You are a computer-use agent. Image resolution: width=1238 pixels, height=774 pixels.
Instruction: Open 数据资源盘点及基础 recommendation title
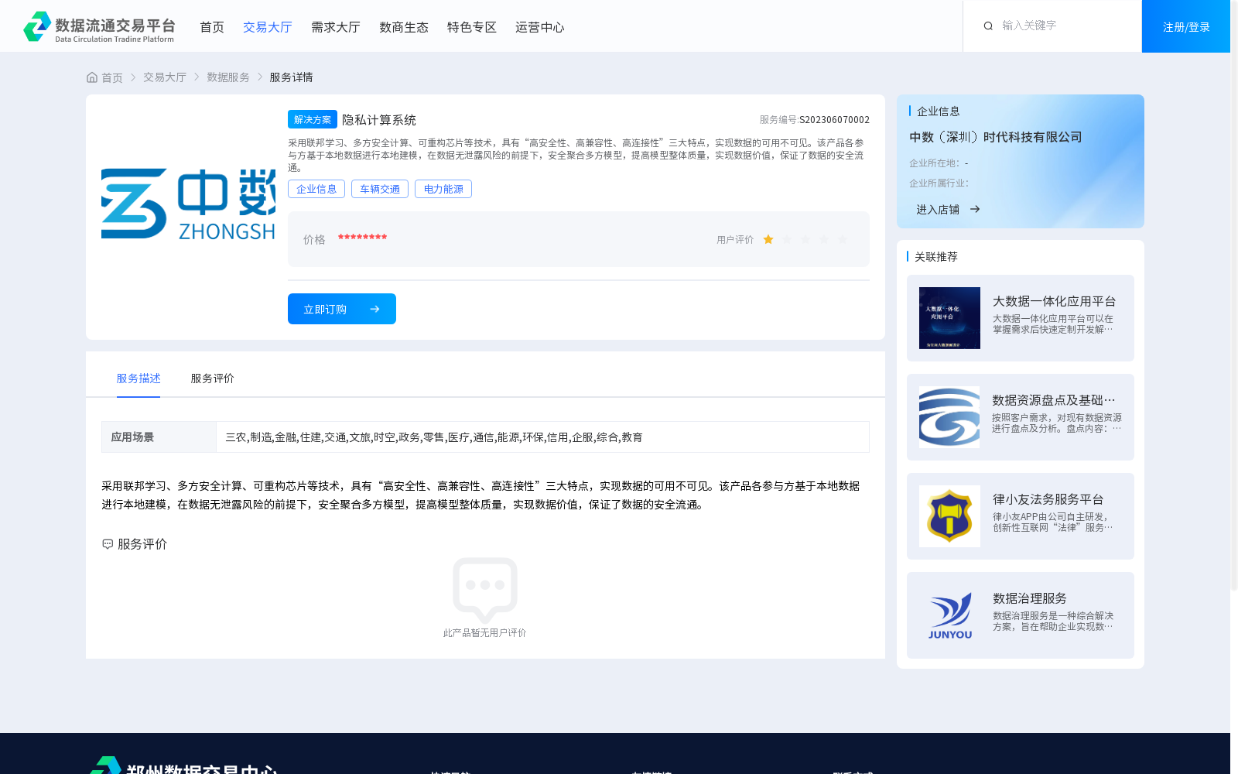pyautogui.click(x=1054, y=400)
